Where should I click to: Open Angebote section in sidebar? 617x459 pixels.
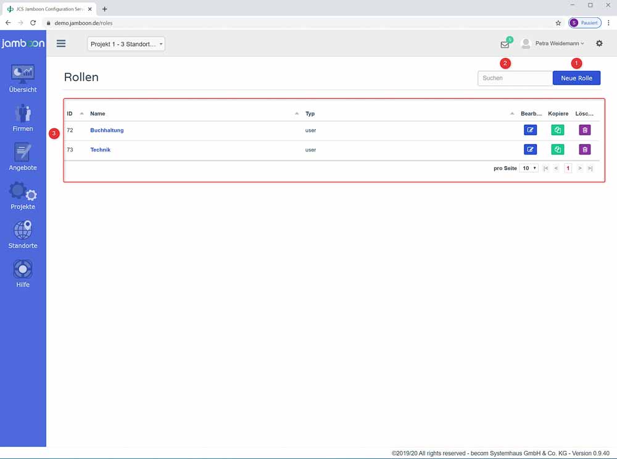[x=23, y=157]
